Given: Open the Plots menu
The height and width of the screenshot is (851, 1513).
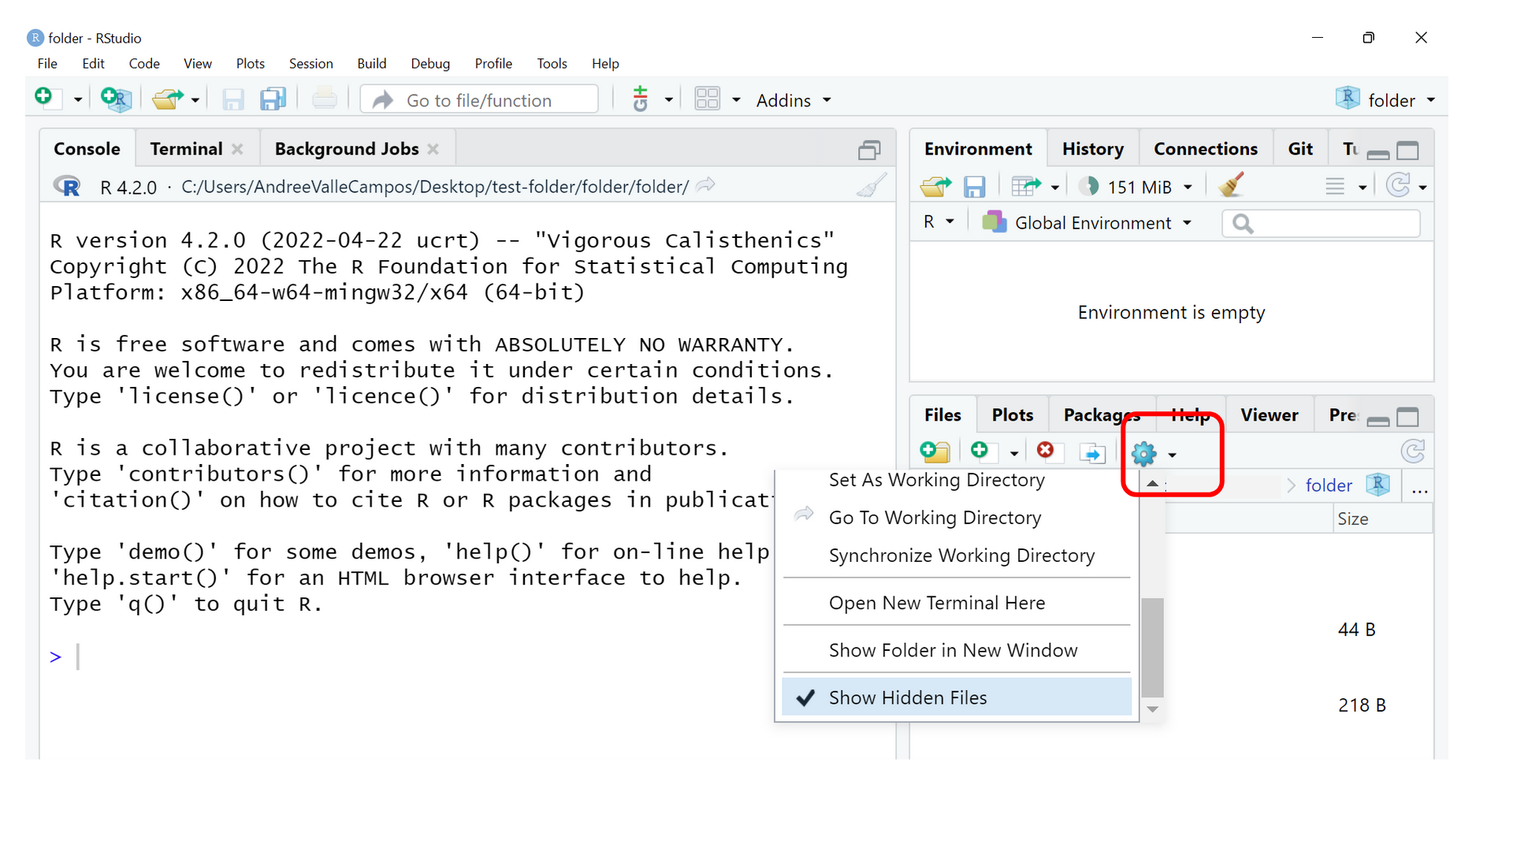Looking at the screenshot, I should pyautogui.click(x=251, y=64).
